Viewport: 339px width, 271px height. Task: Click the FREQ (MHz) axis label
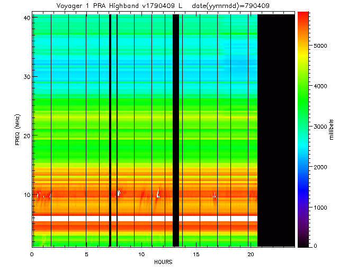pyautogui.click(x=17, y=130)
